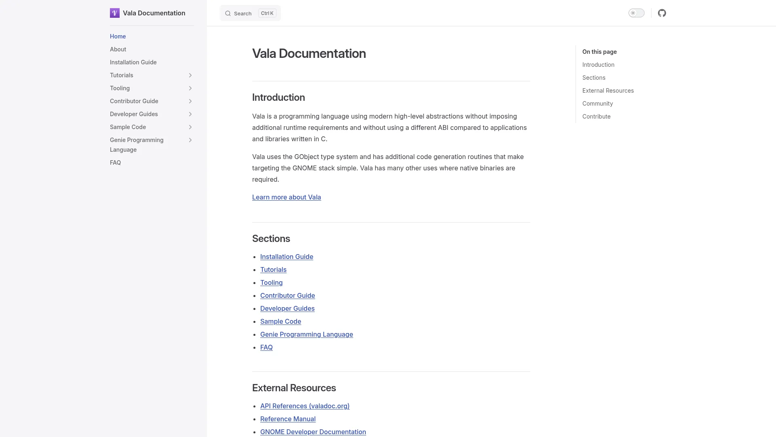Click the Vala logo icon

(115, 13)
